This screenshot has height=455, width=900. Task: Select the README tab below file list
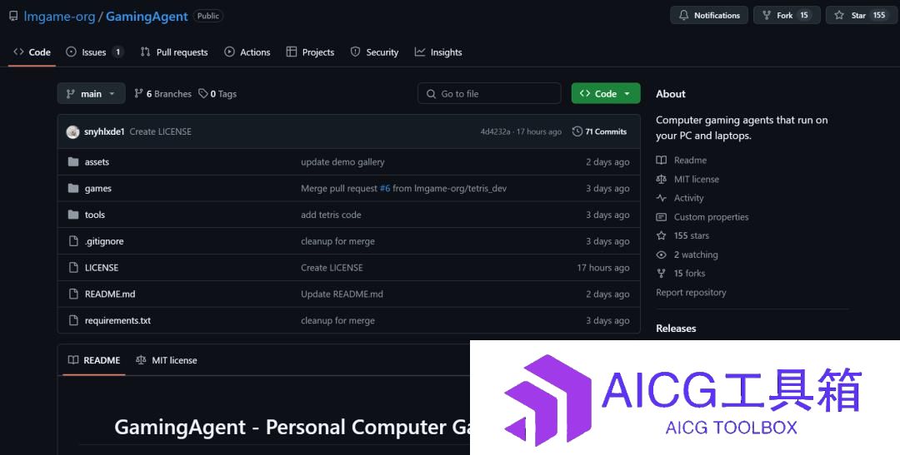(x=94, y=360)
